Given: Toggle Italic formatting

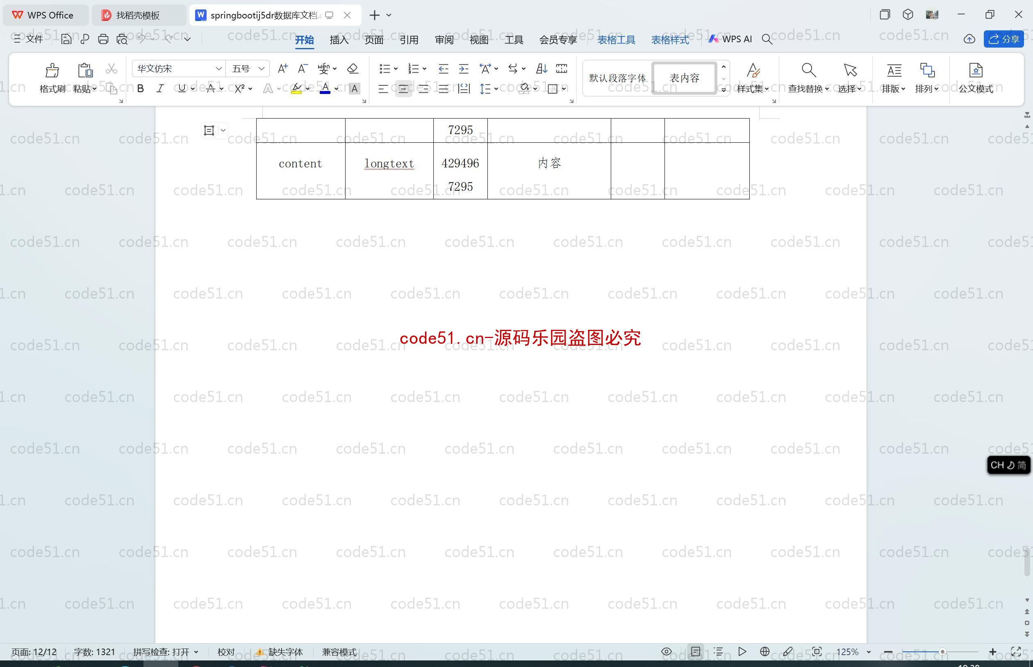Looking at the screenshot, I should point(160,89).
